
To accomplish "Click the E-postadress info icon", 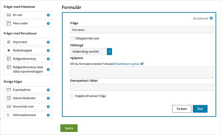I will (x=48, y=90).
